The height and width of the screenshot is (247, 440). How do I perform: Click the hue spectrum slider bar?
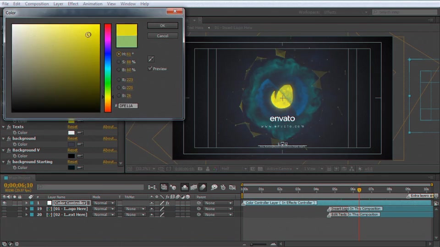[x=108, y=68]
